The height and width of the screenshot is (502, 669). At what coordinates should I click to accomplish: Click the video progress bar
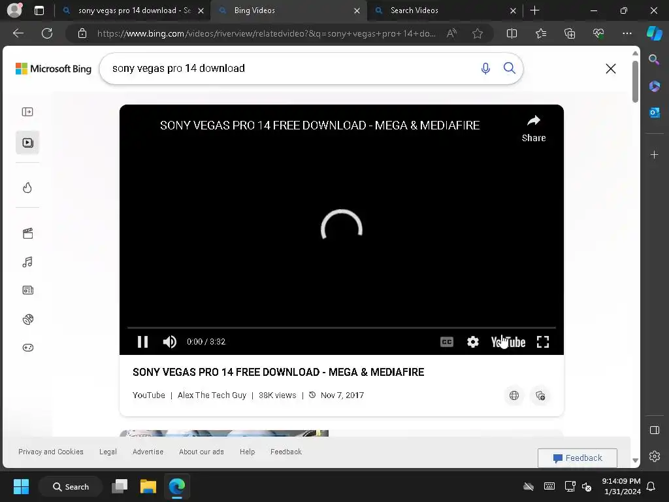pos(341,328)
